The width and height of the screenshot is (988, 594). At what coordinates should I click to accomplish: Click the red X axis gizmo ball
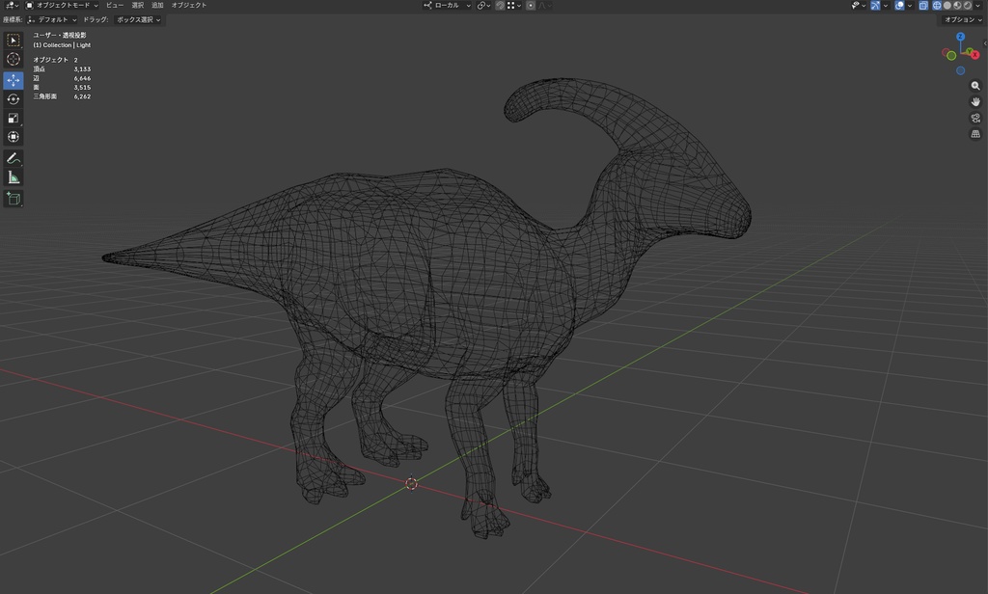(x=974, y=55)
